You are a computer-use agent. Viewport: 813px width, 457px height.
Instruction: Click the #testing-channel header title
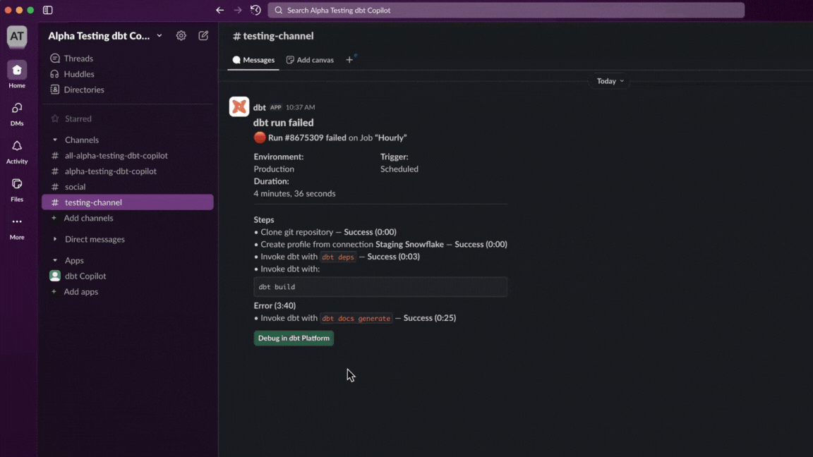pyautogui.click(x=273, y=36)
